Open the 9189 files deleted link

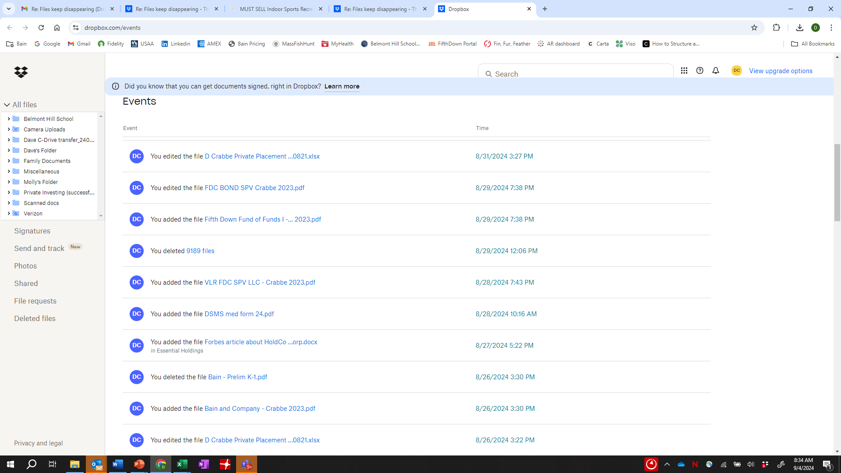click(200, 251)
